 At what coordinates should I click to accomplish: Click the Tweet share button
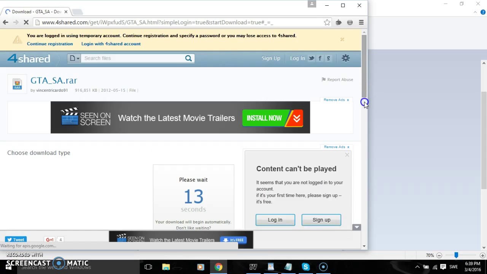click(16, 240)
